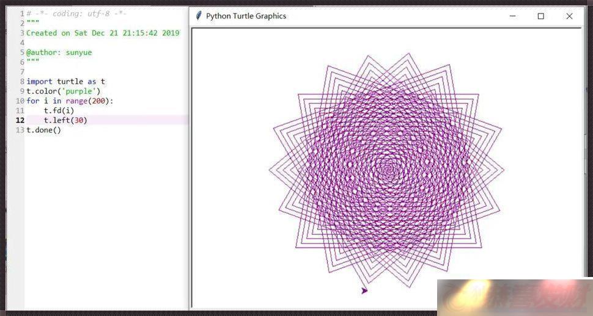Click line number 12 in the gutter
The width and height of the screenshot is (593, 316).
(20, 120)
